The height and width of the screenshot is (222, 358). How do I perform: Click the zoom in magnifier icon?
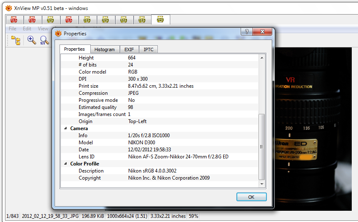click(32, 40)
